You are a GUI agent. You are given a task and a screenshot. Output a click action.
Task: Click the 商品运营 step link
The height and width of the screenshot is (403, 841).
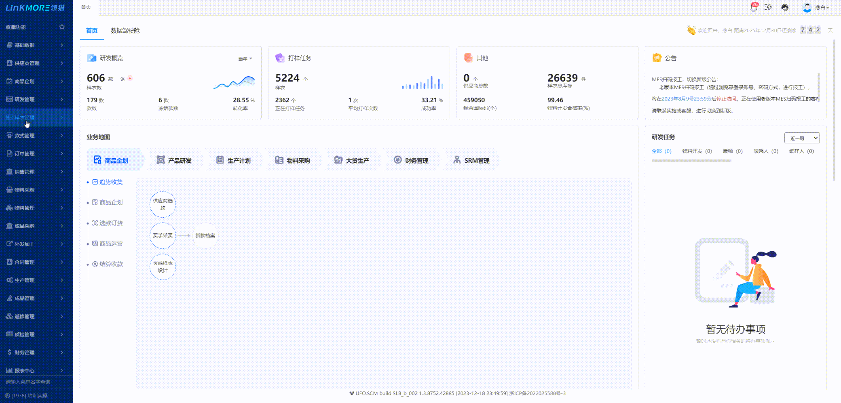click(x=111, y=243)
